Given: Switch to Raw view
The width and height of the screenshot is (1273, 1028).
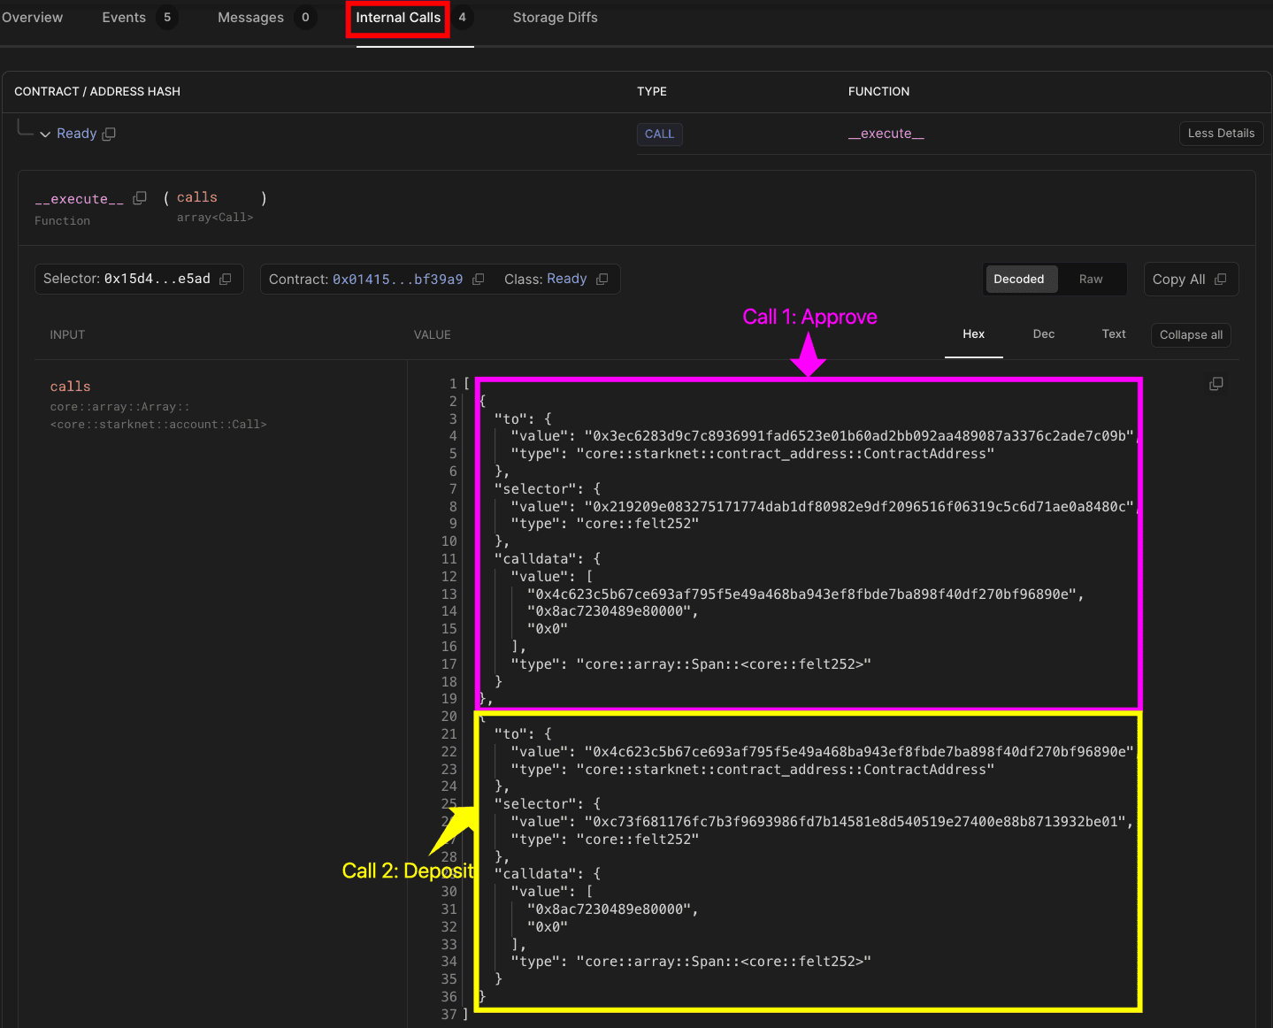Looking at the screenshot, I should pyautogui.click(x=1091, y=280).
